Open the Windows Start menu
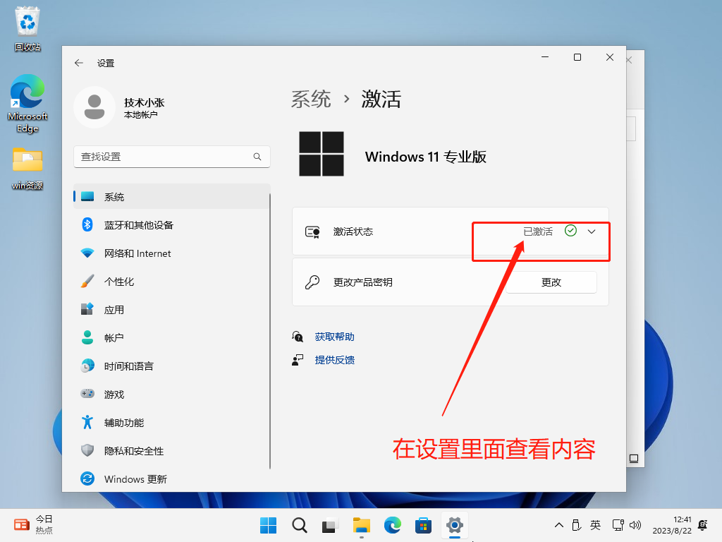The height and width of the screenshot is (542, 722). coord(269,525)
